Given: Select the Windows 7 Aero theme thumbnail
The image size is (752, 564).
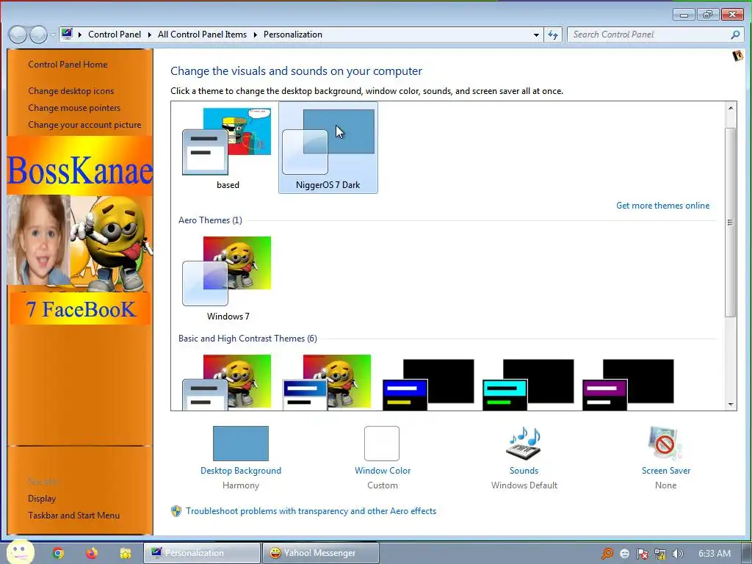Looking at the screenshot, I should [x=228, y=278].
